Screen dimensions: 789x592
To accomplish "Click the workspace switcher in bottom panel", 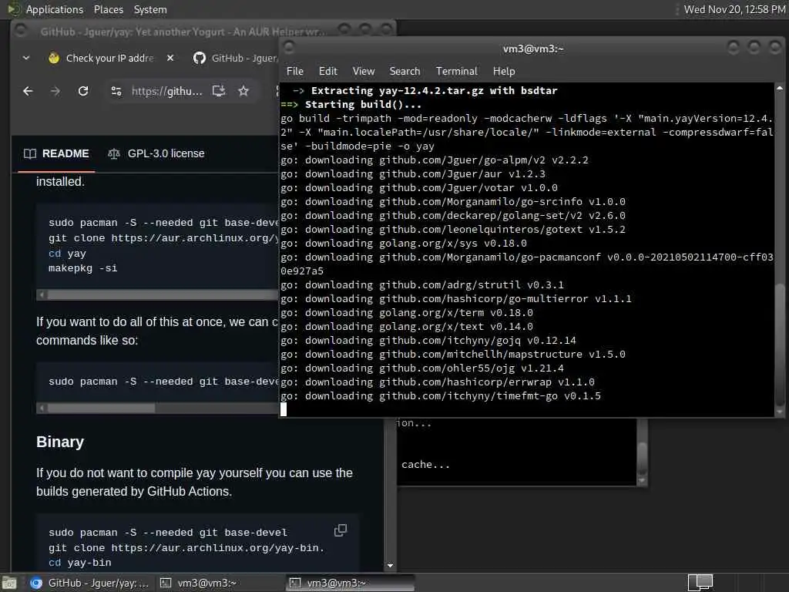I will point(700,583).
